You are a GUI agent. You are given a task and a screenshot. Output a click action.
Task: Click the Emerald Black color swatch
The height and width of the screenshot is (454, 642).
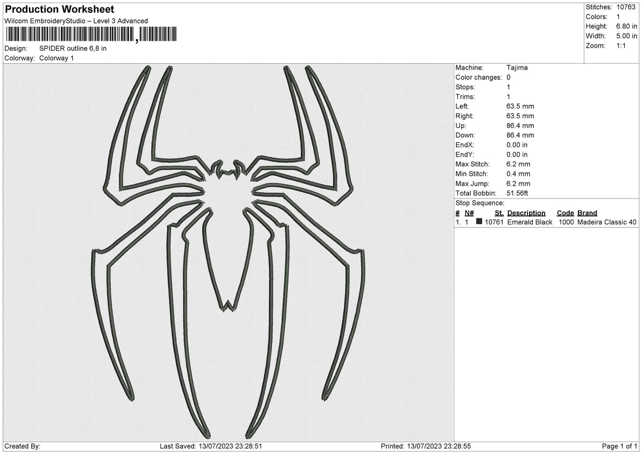coord(479,222)
